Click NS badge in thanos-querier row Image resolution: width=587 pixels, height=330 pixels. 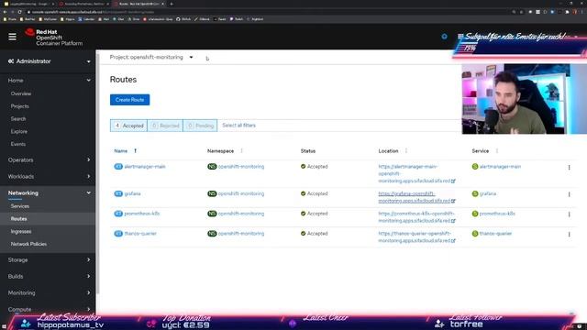click(212, 234)
